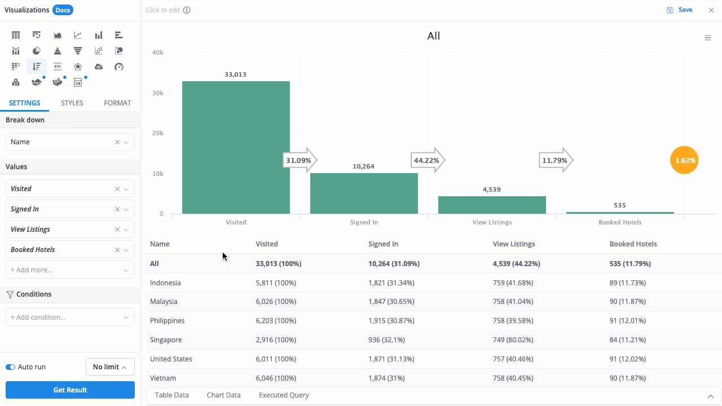
Task: Remove the Visited value field
Action: coord(117,189)
